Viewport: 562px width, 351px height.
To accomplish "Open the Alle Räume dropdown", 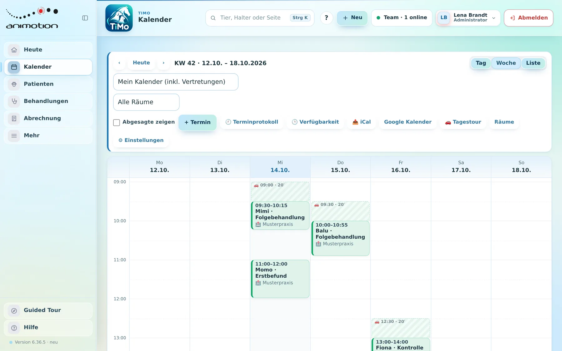I will tap(146, 102).
